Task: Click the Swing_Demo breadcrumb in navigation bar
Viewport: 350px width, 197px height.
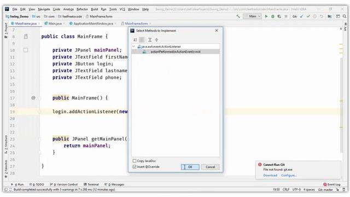Action: click(17, 16)
